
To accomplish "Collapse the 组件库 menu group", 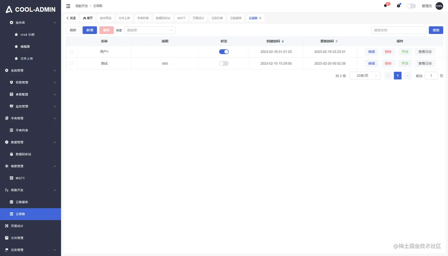I will pos(55,23).
